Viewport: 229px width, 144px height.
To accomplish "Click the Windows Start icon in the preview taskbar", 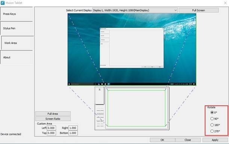I will coord(70,84).
